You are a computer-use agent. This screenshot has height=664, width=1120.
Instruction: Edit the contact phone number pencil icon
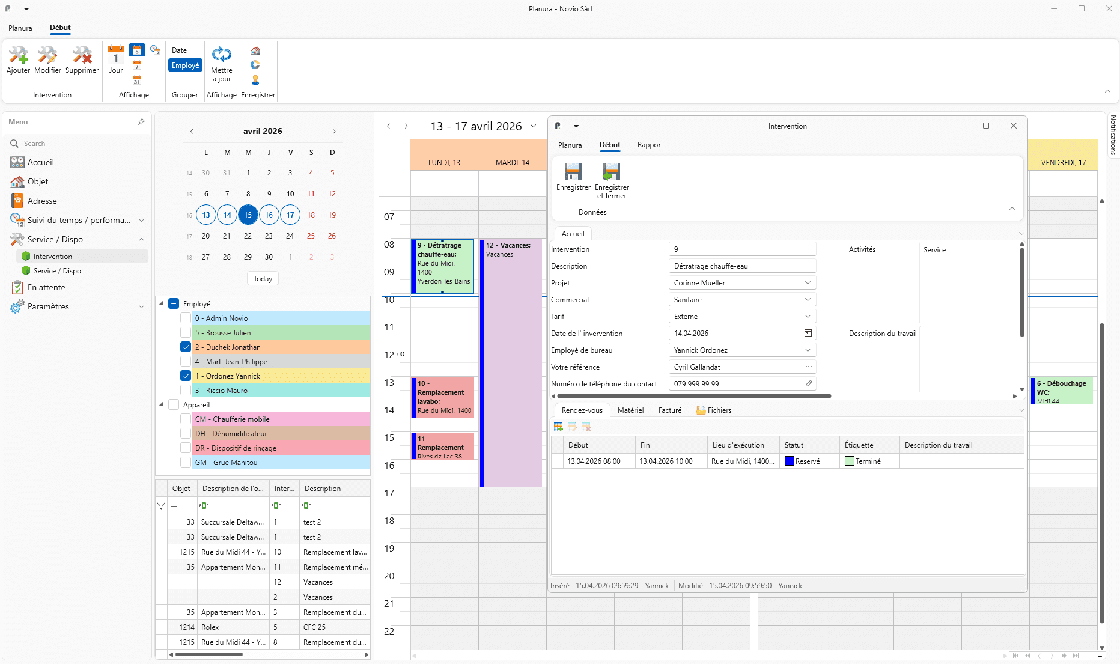pos(809,383)
